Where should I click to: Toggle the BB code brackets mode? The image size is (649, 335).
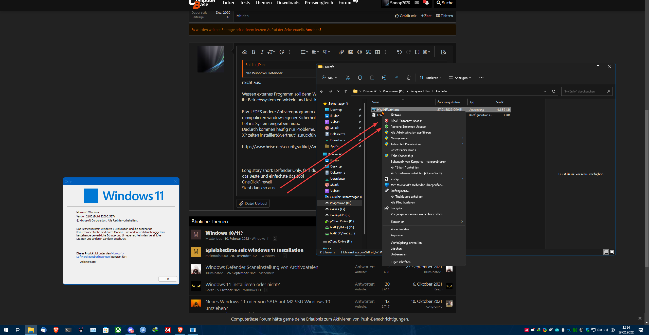(x=417, y=52)
